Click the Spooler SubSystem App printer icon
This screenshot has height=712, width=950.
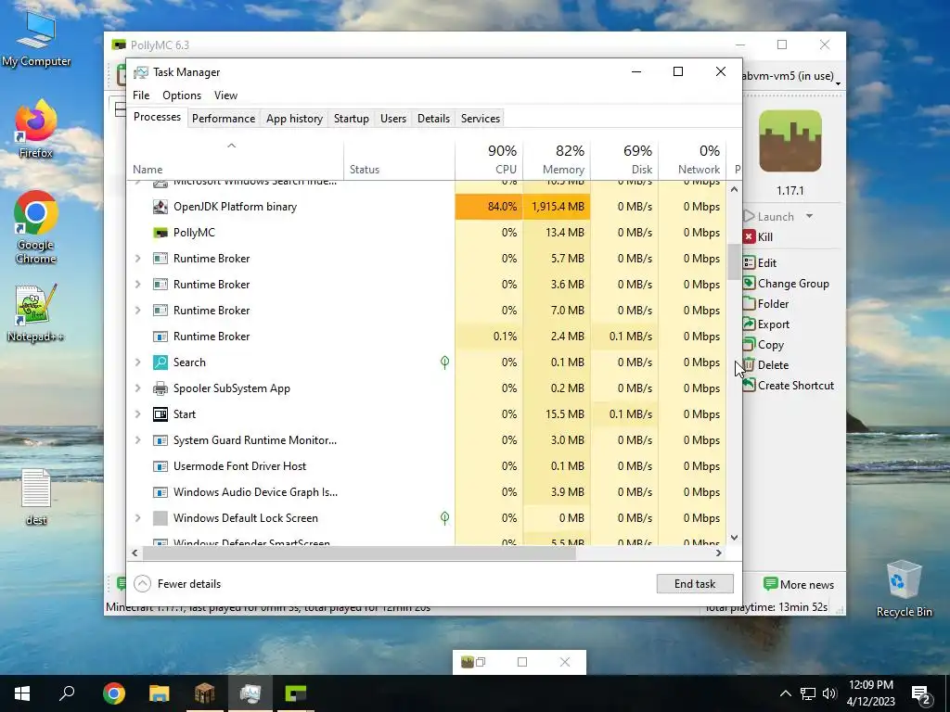click(x=160, y=388)
